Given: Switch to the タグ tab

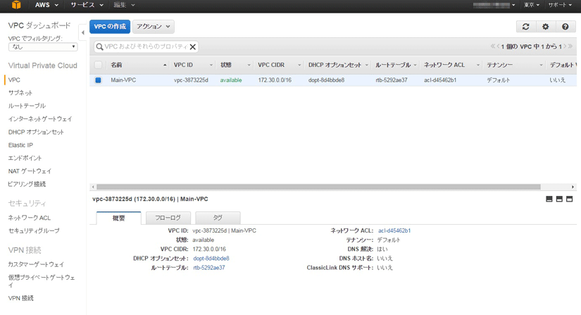Looking at the screenshot, I should point(218,218).
